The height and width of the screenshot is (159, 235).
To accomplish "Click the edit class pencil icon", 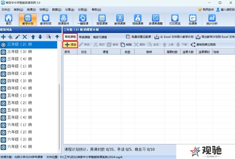I will (x=18, y=37).
